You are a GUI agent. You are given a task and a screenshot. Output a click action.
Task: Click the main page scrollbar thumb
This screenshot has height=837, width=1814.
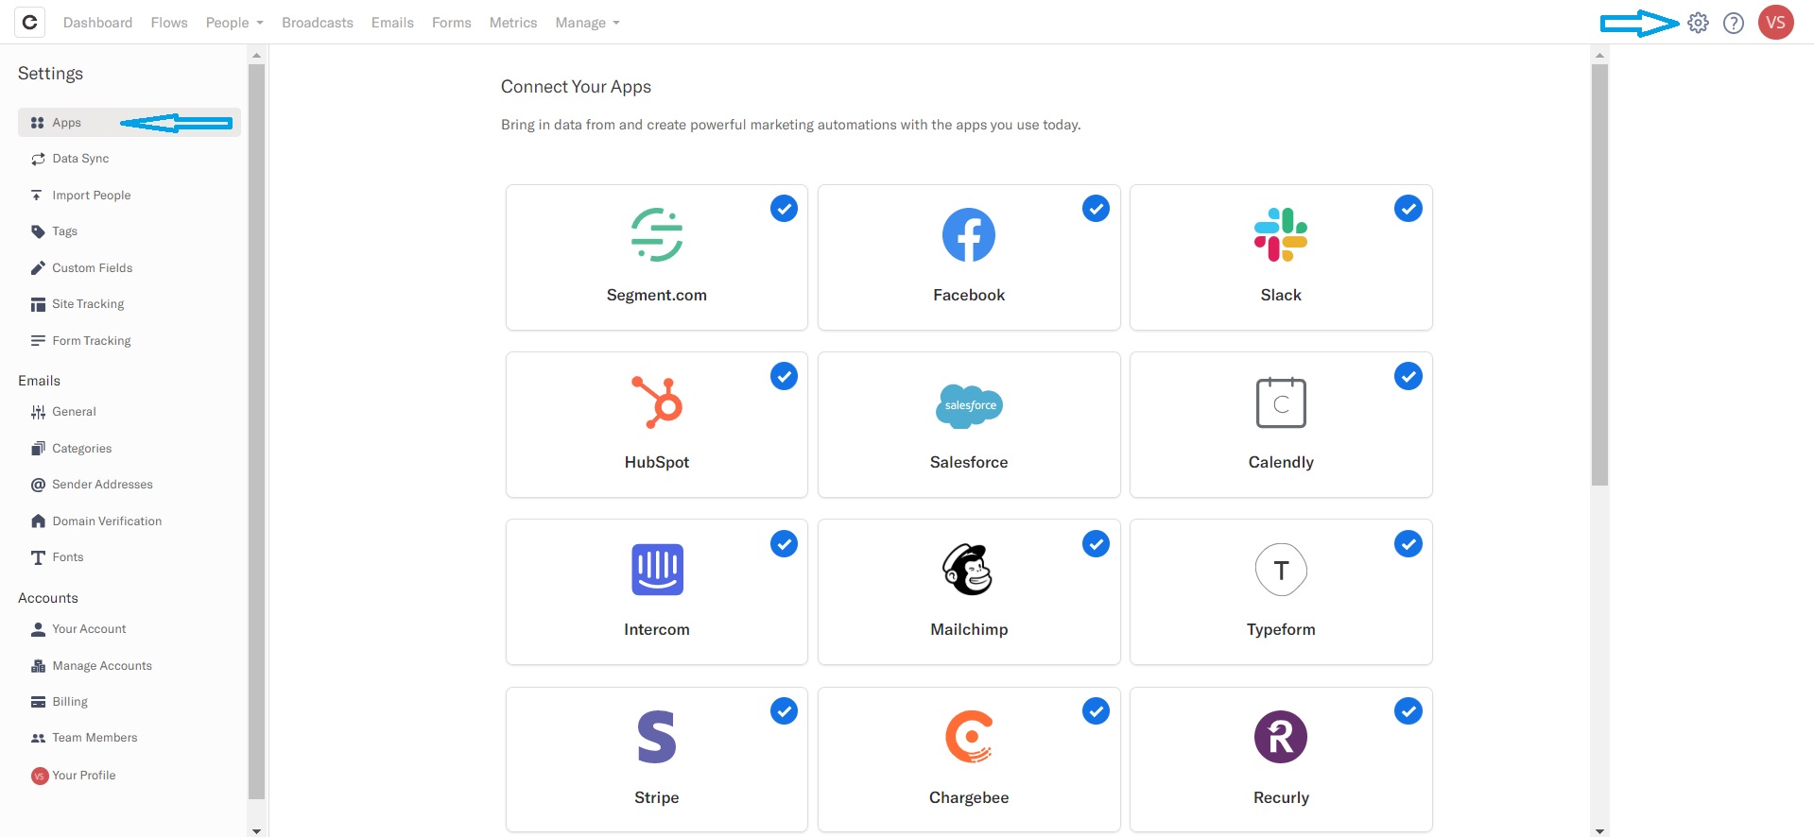pyautogui.click(x=1599, y=275)
